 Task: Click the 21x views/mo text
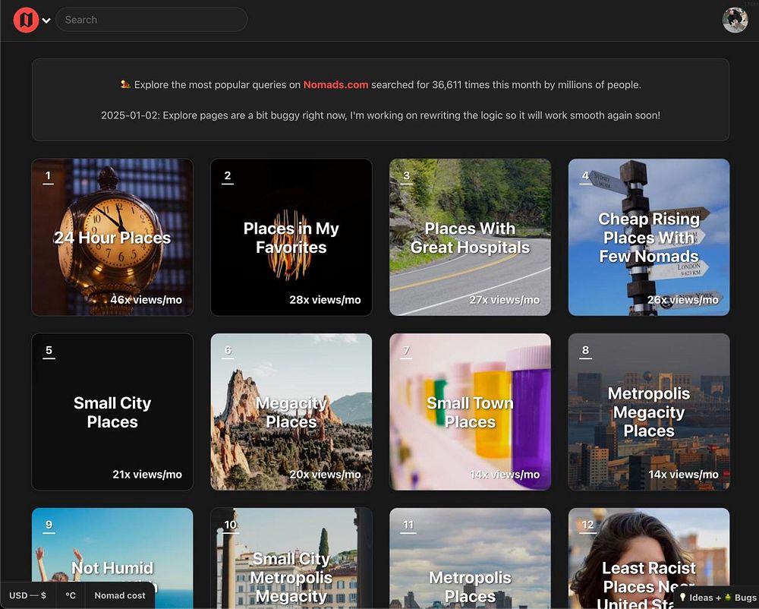147,475
